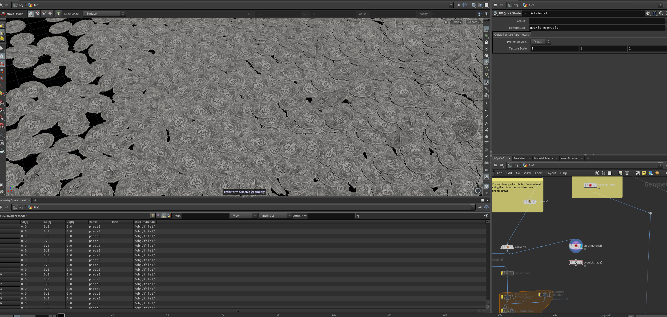Screen dimensions: 667x317
Task: Open the Layout menu in network editor
Action: point(551,173)
